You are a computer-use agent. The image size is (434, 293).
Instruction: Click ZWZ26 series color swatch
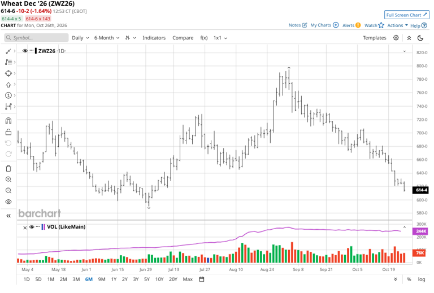point(36,51)
